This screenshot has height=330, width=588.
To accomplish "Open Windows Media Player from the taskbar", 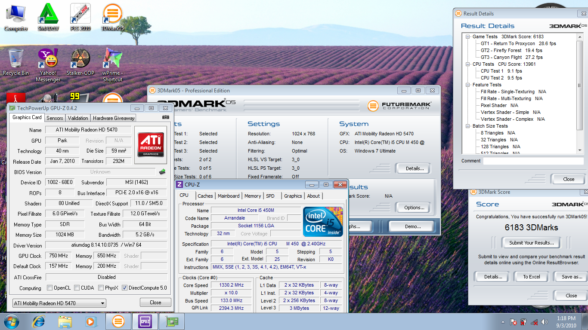I will click(x=91, y=321).
